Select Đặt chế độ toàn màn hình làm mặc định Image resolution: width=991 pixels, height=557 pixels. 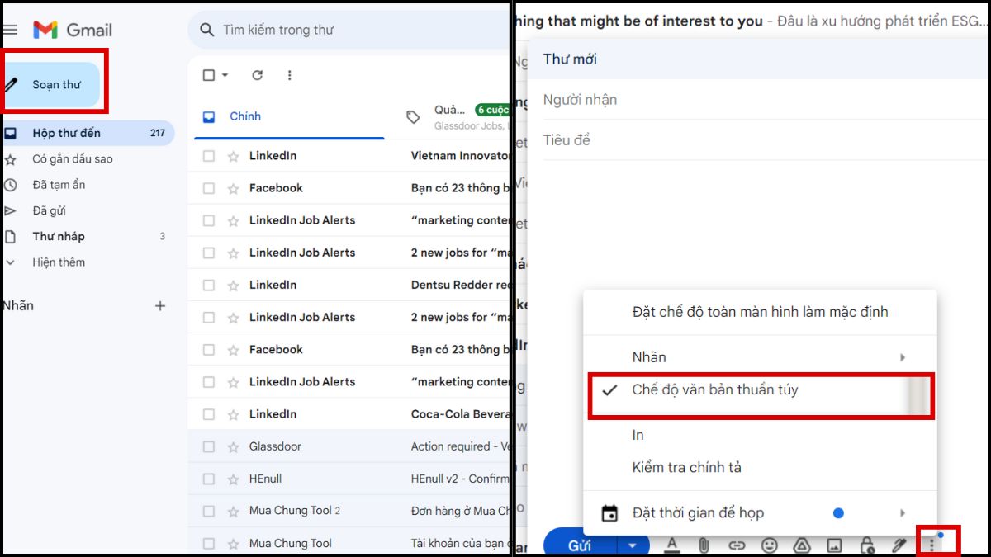(760, 312)
